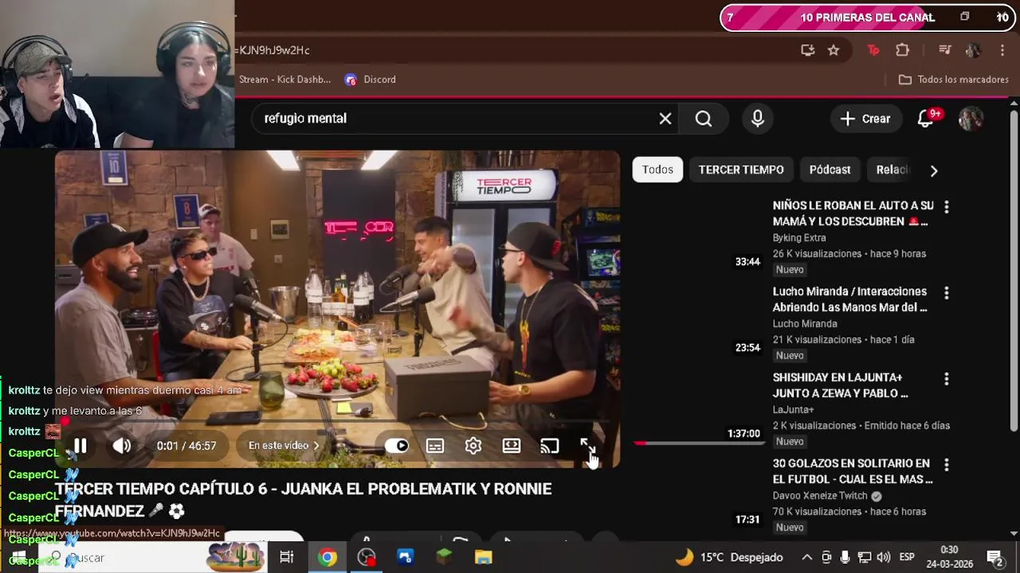Viewport: 1020px width, 573px height.
Task: Enter fullscreen mode on the video
Action: click(587, 446)
